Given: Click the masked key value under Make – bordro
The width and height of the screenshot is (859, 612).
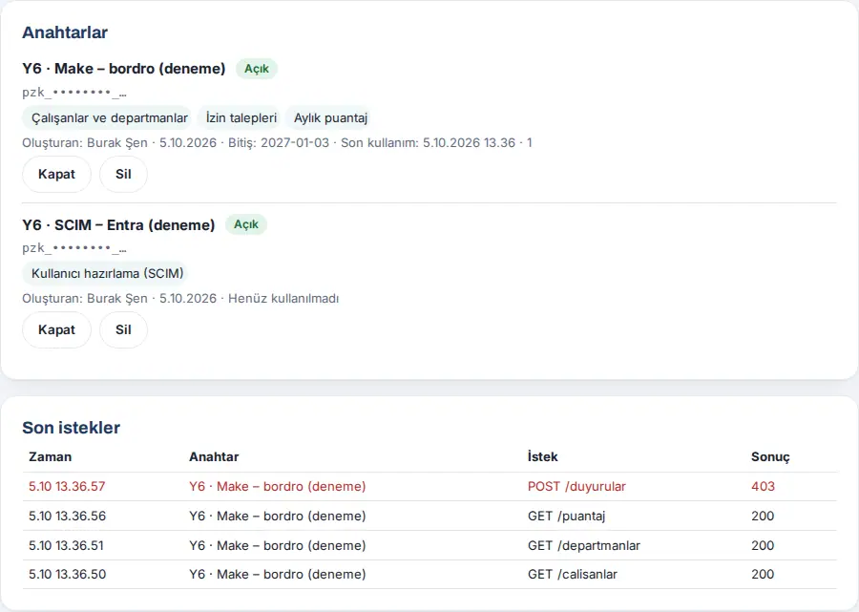Looking at the screenshot, I should pos(74,93).
